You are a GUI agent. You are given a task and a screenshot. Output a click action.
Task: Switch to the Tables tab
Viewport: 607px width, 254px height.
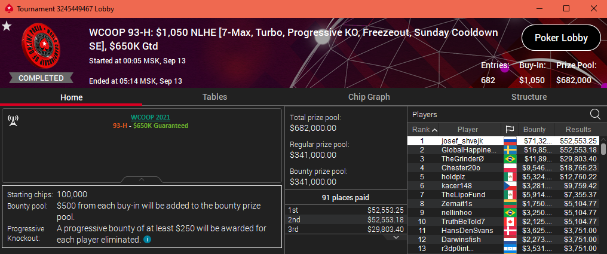pos(215,97)
